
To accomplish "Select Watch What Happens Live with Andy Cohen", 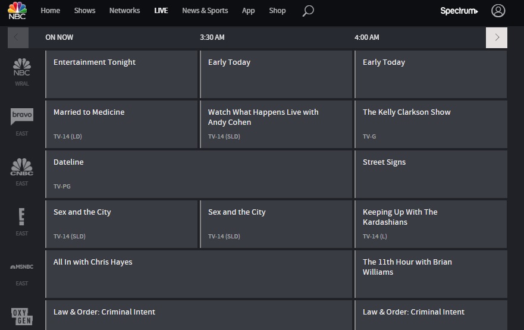I will [x=276, y=124].
